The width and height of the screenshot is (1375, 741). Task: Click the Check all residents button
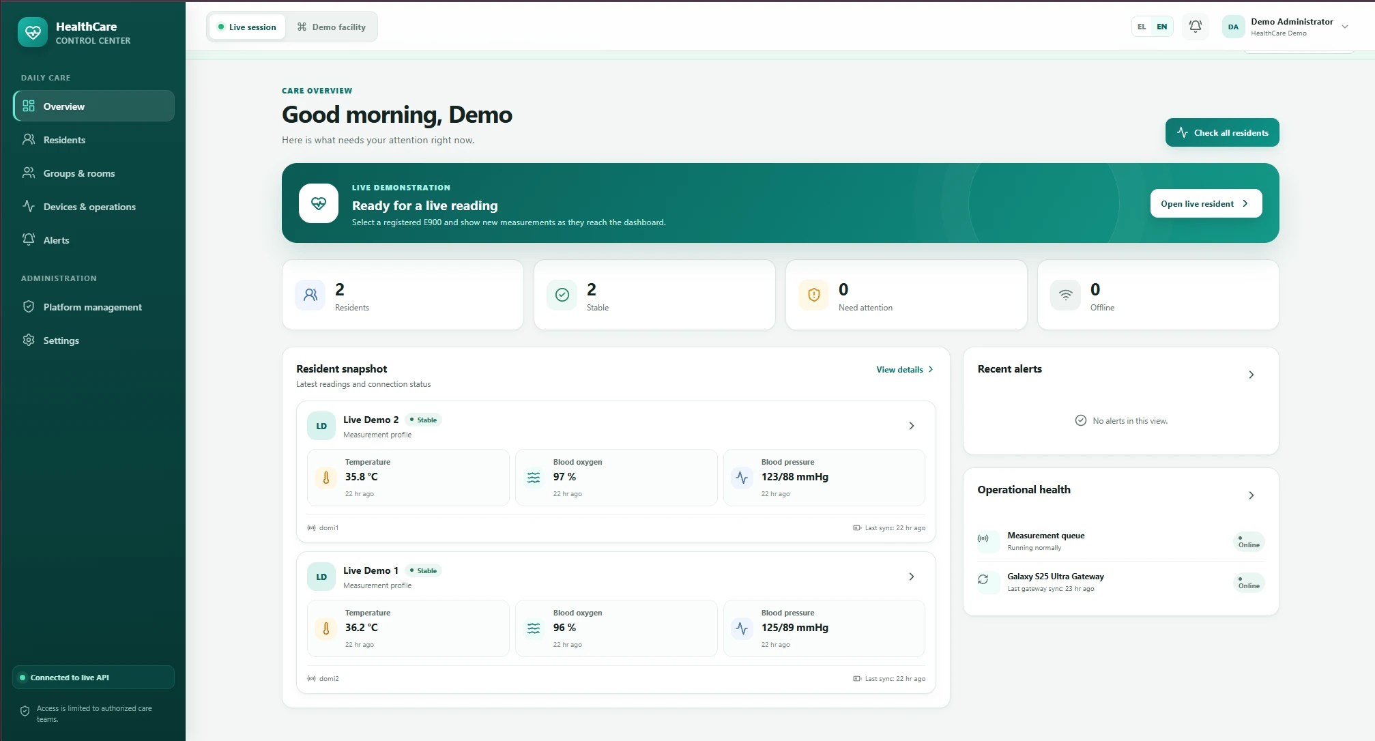pos(1222,132)
